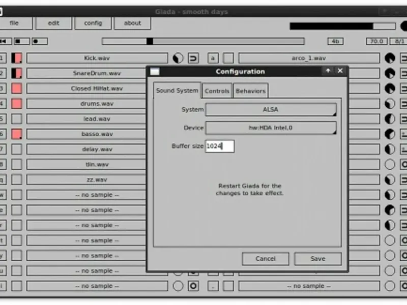Open the delay.wav sample slot
Viewport: 407px width, 305px height.
(x=86, y=149)
